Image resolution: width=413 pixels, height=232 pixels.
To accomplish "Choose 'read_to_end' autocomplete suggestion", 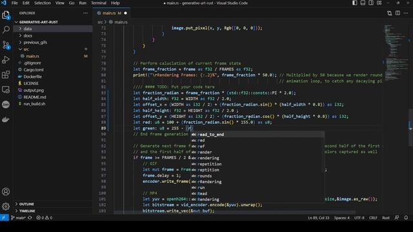I will tap(257, 135).
